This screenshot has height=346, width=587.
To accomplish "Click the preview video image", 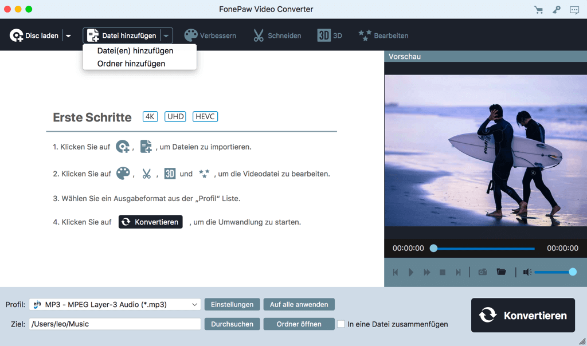I will point(486,151).
